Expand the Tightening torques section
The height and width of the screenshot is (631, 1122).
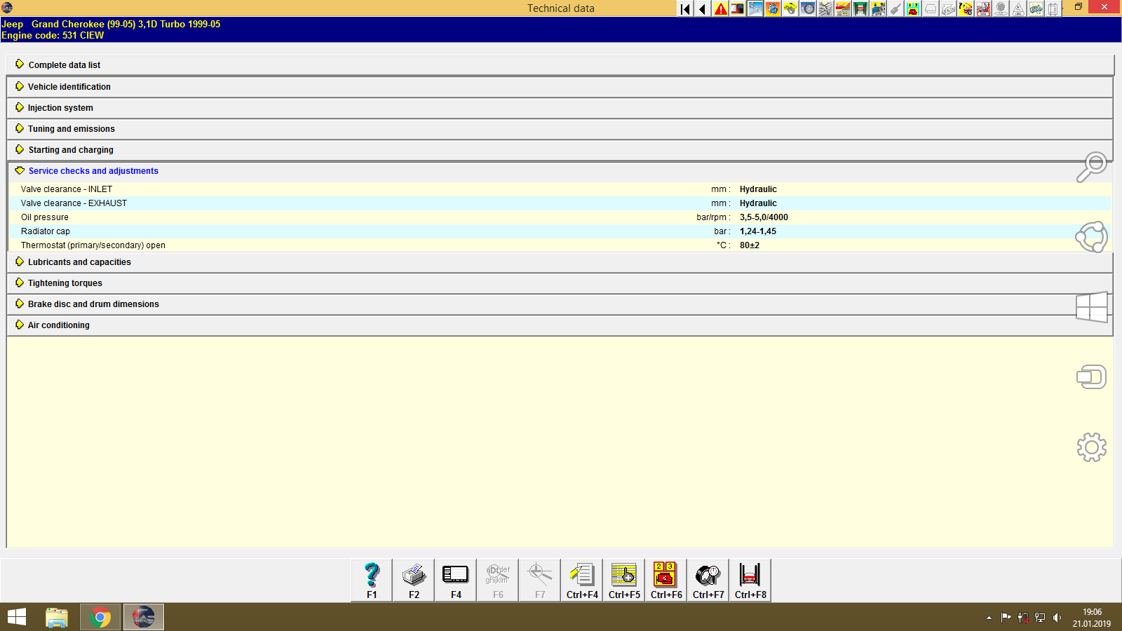(x=65, y=283)
